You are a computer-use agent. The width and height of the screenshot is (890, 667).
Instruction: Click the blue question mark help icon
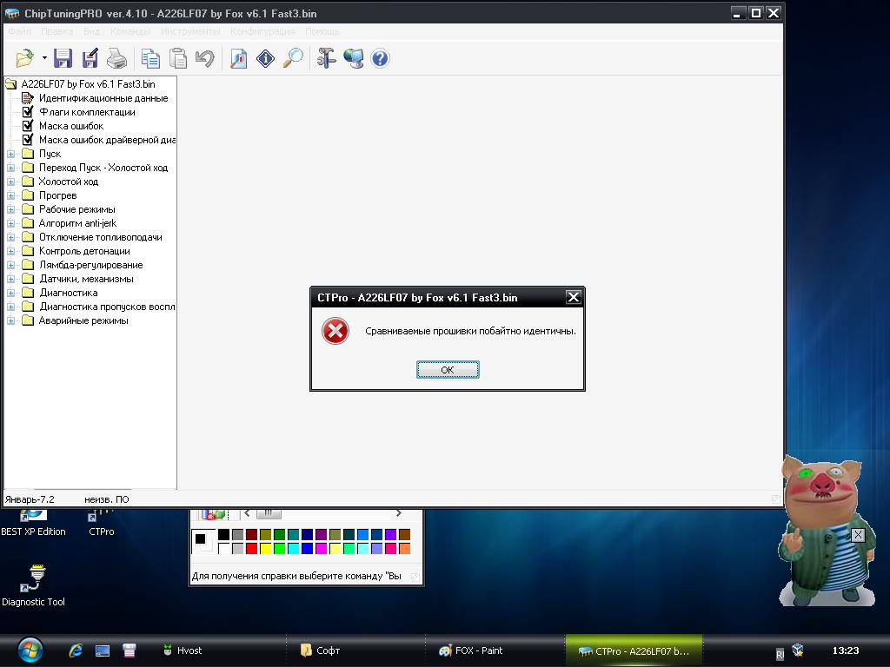point(380,58)
